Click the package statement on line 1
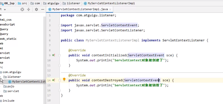The width and height of the screenshot is (223, 104). click(88, 15)
